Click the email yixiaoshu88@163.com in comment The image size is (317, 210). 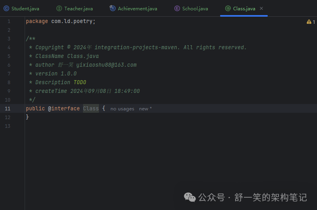pyautogui.click(x=106, y=65)
